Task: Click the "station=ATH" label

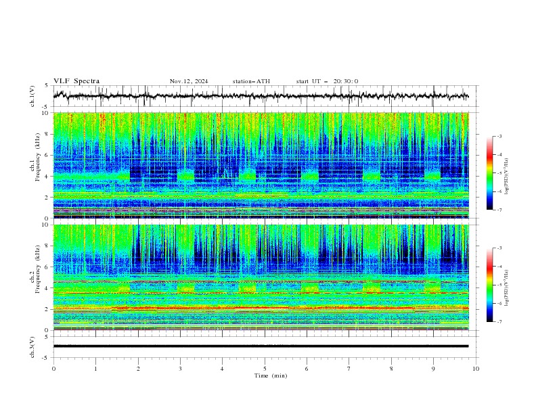Action: click(x=251, y=81)
